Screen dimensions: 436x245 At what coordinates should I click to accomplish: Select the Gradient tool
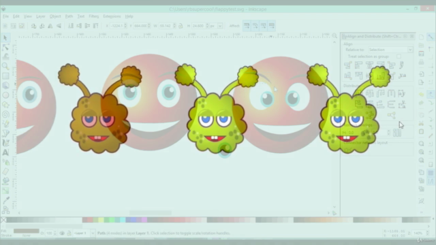coord(5,191)
